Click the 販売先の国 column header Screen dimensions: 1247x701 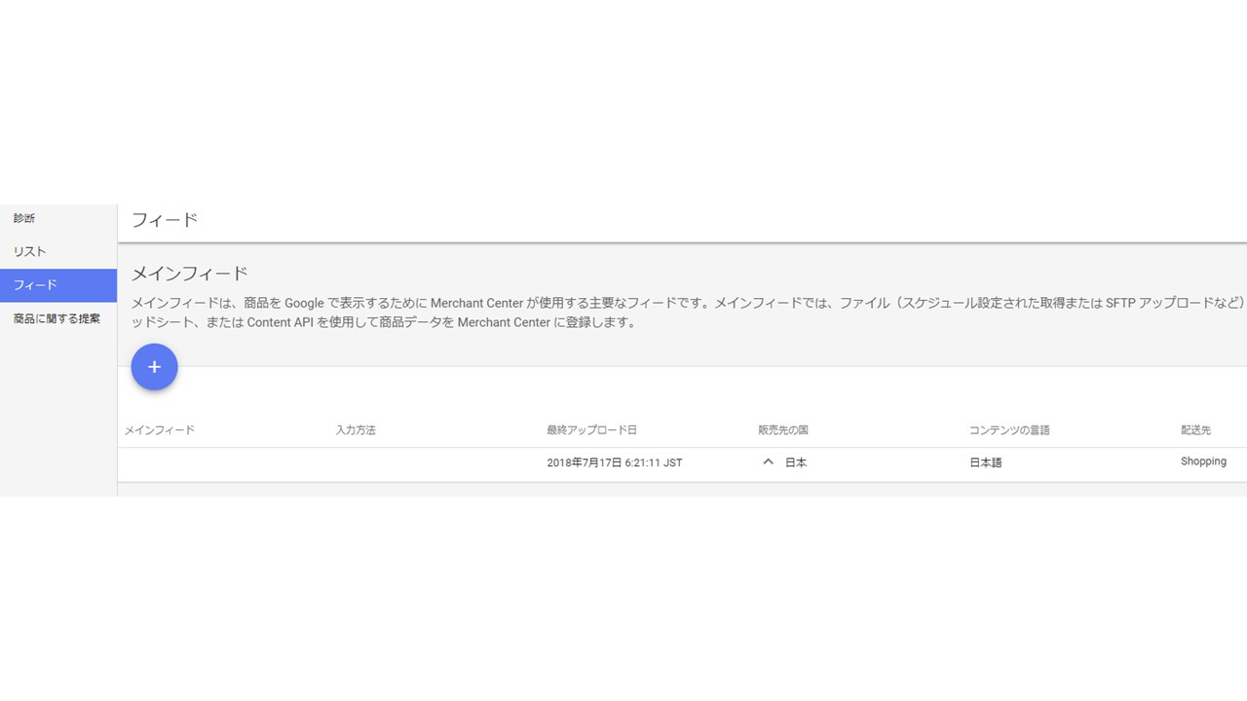tap(783, 430)
